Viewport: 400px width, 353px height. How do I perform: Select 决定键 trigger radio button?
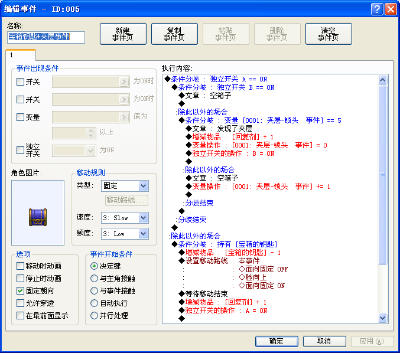[94, 266]
